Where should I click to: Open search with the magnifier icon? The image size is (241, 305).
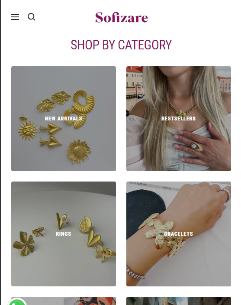(31, 17)
